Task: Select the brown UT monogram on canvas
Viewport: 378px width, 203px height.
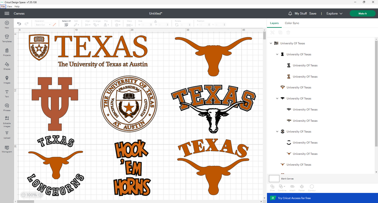Action: pos(55,104)
